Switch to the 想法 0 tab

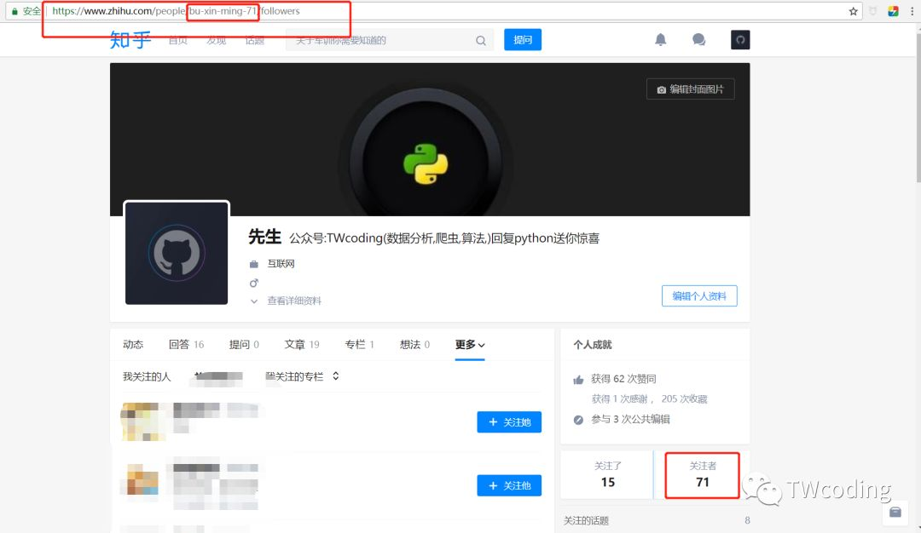click(414, 345)
